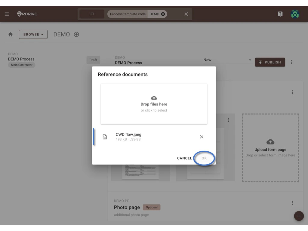308x231 pixels.
Task: Open the New status dropdown
Action: click(227, 60)
